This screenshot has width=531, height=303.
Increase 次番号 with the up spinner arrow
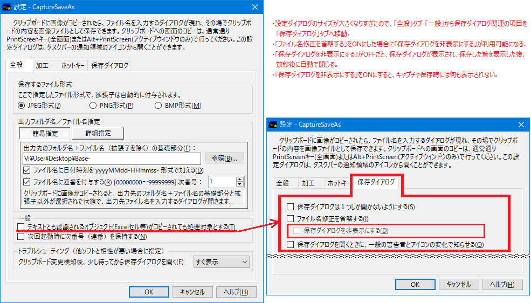click(240, 179)
